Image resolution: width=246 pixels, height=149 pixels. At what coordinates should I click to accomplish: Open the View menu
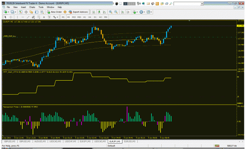point(15,7)
